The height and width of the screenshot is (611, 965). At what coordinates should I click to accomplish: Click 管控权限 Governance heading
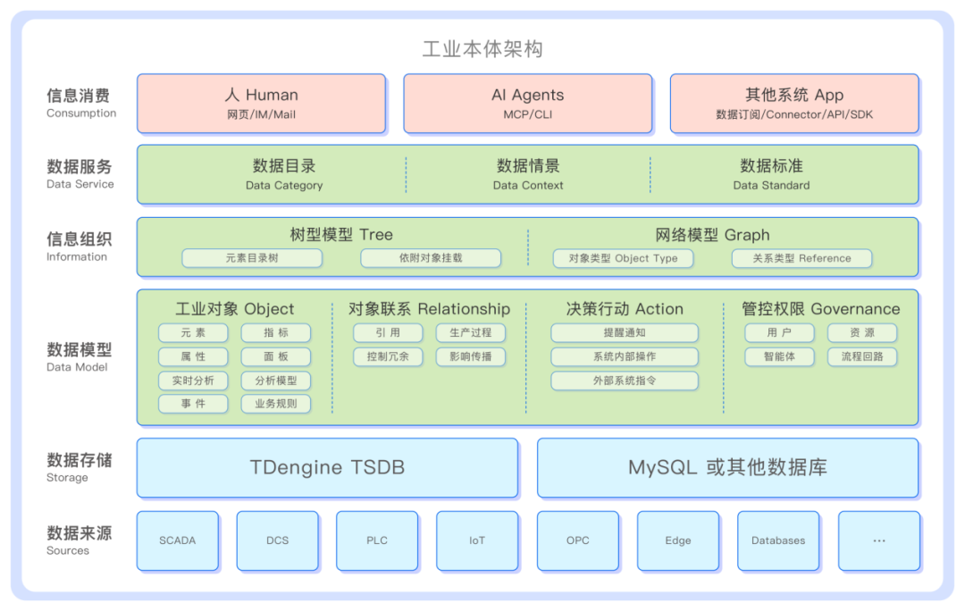[820, 308]
